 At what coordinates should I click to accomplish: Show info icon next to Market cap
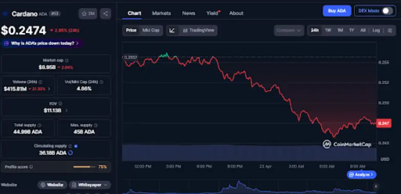pyautogui.click(x=67, y=61)
